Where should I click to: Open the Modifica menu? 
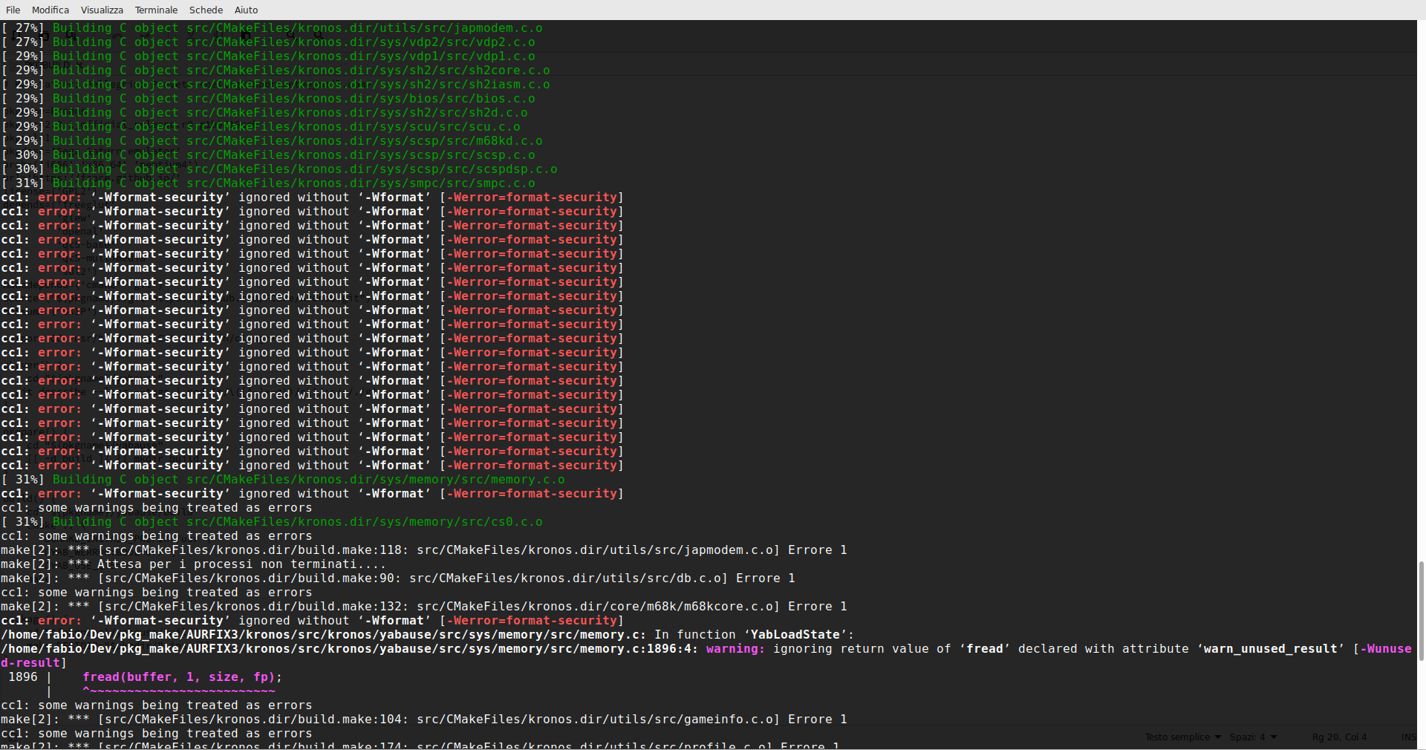click(x=51, y=10)
